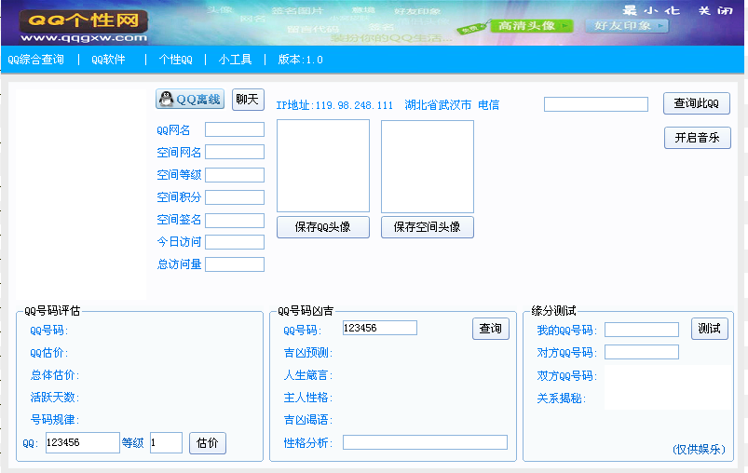Click the 空间签名 input field

(x=235, y=221)
